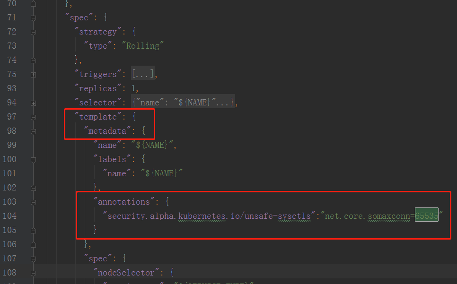Click the underlined word kubernetes
The width and height of the screenshot is (457, 284).
202,216
